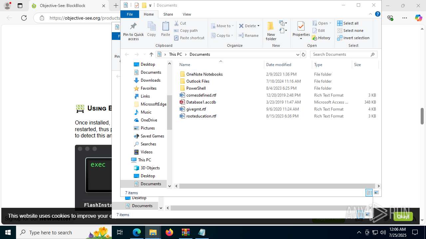Sort by the Type column header
426x239 pixels.
coord(332,65)
